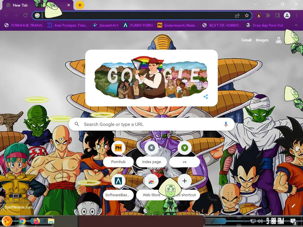Screen dimensions: 303x227
Task: Click the Search Labs flask icon
Action: click(279, 40)
